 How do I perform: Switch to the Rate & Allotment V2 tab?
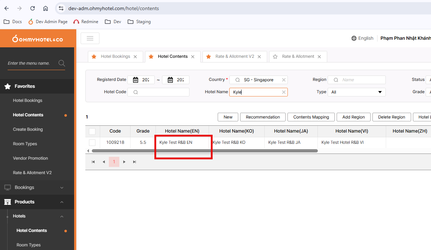(234, 56)
